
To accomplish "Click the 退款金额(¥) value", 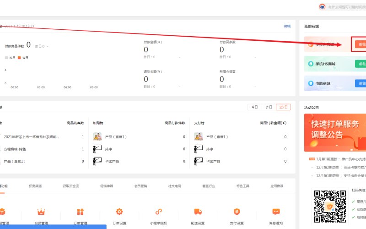I will point(146,79).
